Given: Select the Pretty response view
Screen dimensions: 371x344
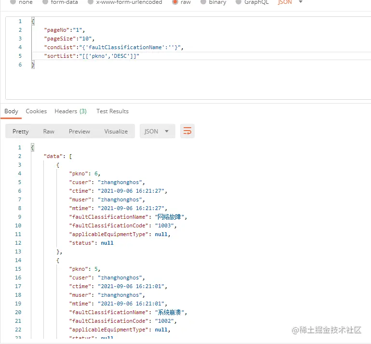Looking at the screenshot, I should click(x=21, y=132).
